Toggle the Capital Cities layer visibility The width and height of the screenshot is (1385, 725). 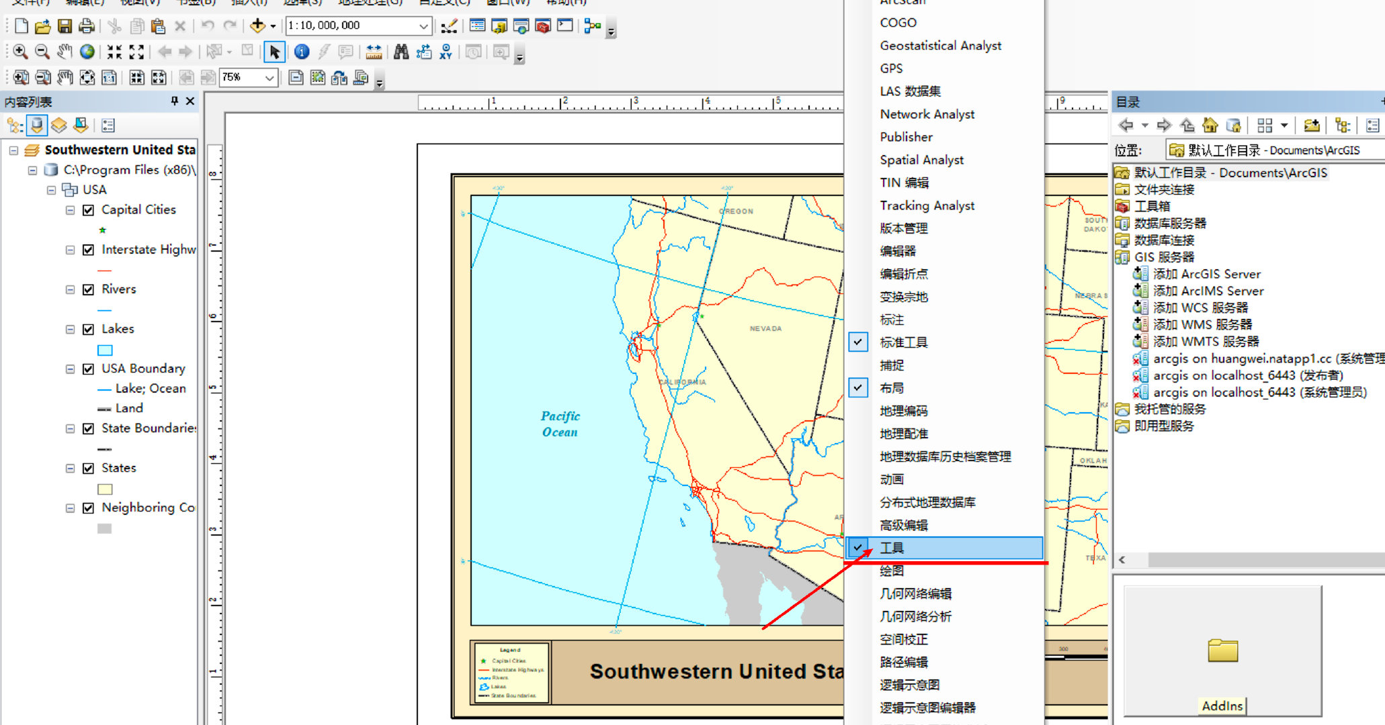pos(88,210)
